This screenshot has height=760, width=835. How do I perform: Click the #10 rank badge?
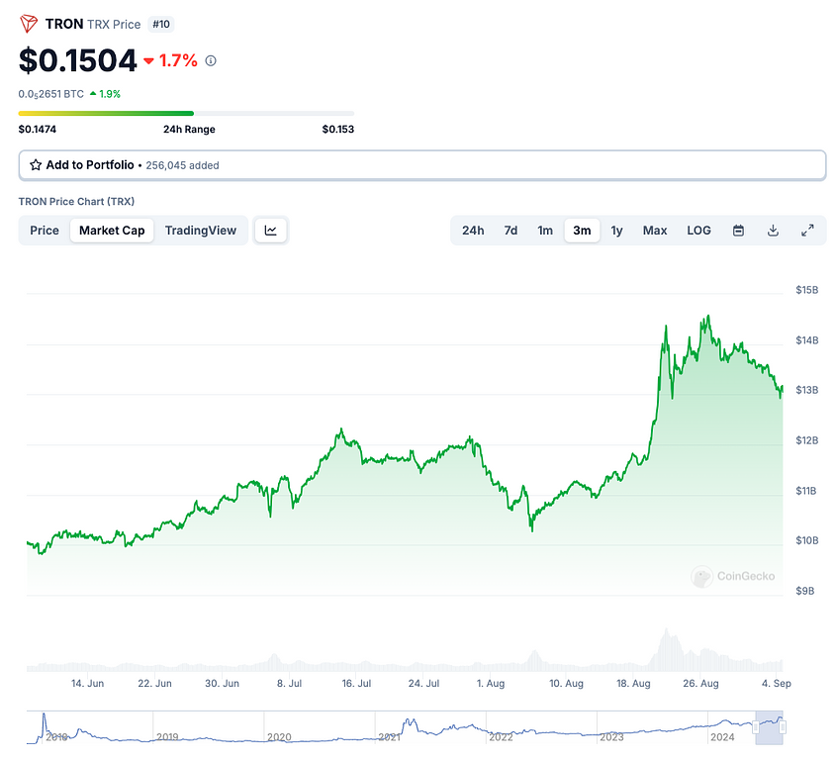(160, 24)
